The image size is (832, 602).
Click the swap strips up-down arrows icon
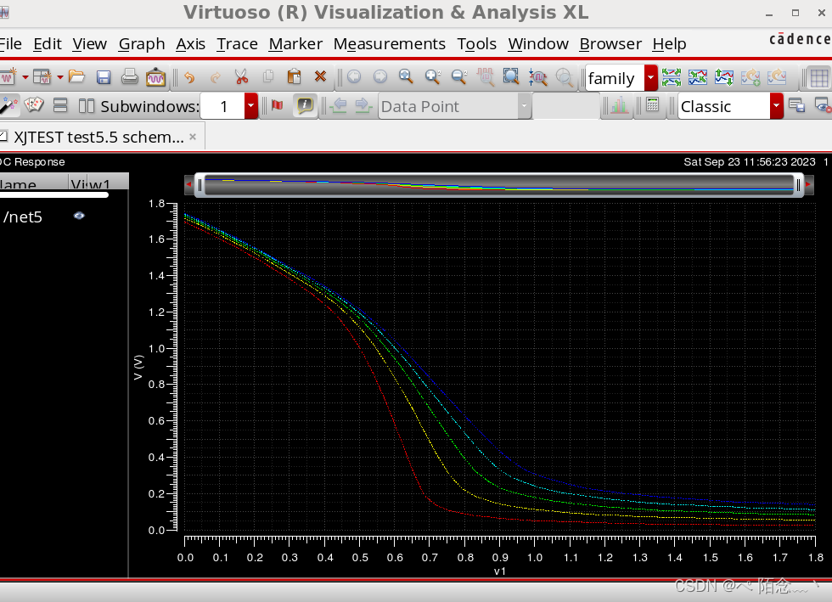tap(724, 77)
